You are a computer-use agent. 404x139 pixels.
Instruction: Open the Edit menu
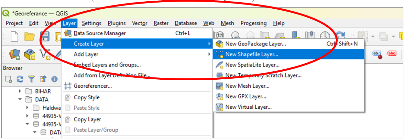34,23
